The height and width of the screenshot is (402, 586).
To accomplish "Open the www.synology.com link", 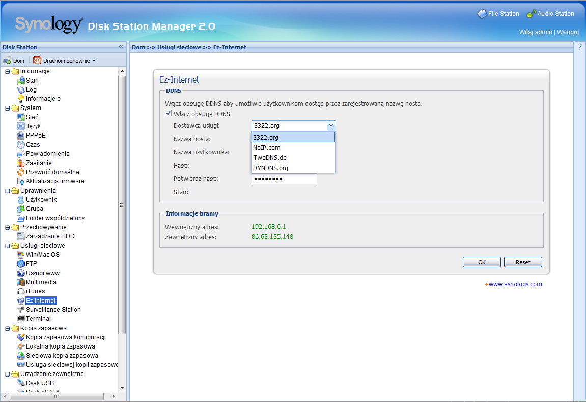I will [515, 284].
